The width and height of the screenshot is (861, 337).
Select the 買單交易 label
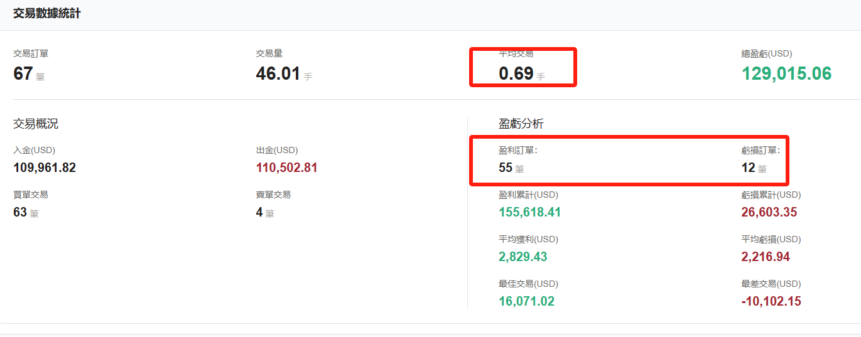[x=31, y=195]
